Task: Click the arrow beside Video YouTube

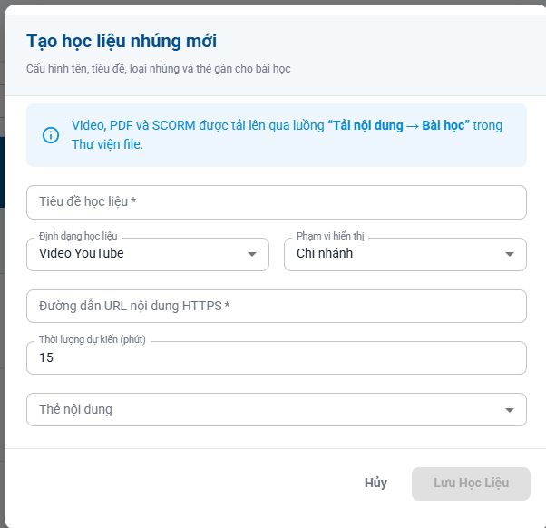Action: (x=252, y=254)
